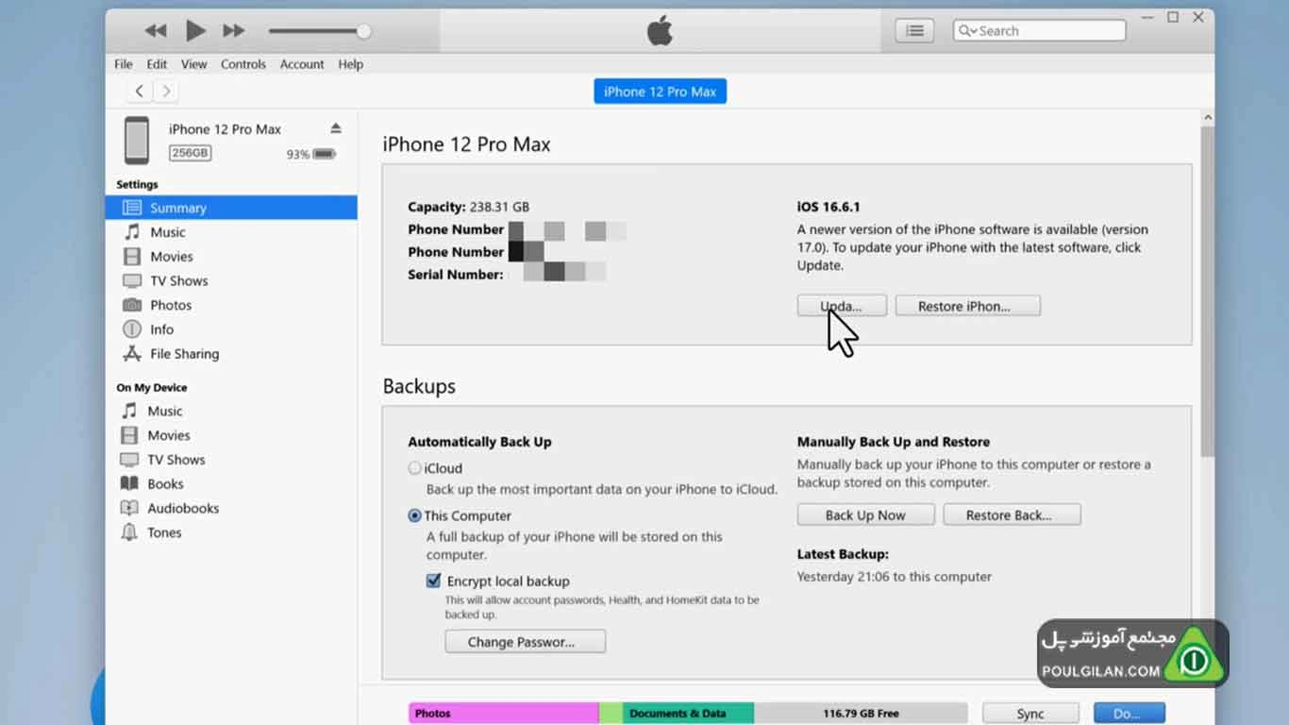
Task: Open the list view icon beside Search
Action: click(914, 31)
